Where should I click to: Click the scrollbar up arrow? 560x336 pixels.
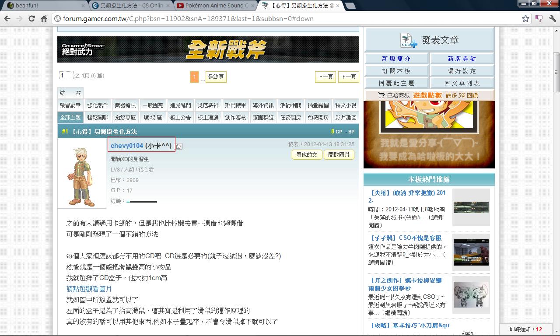(x=556, y=30)
